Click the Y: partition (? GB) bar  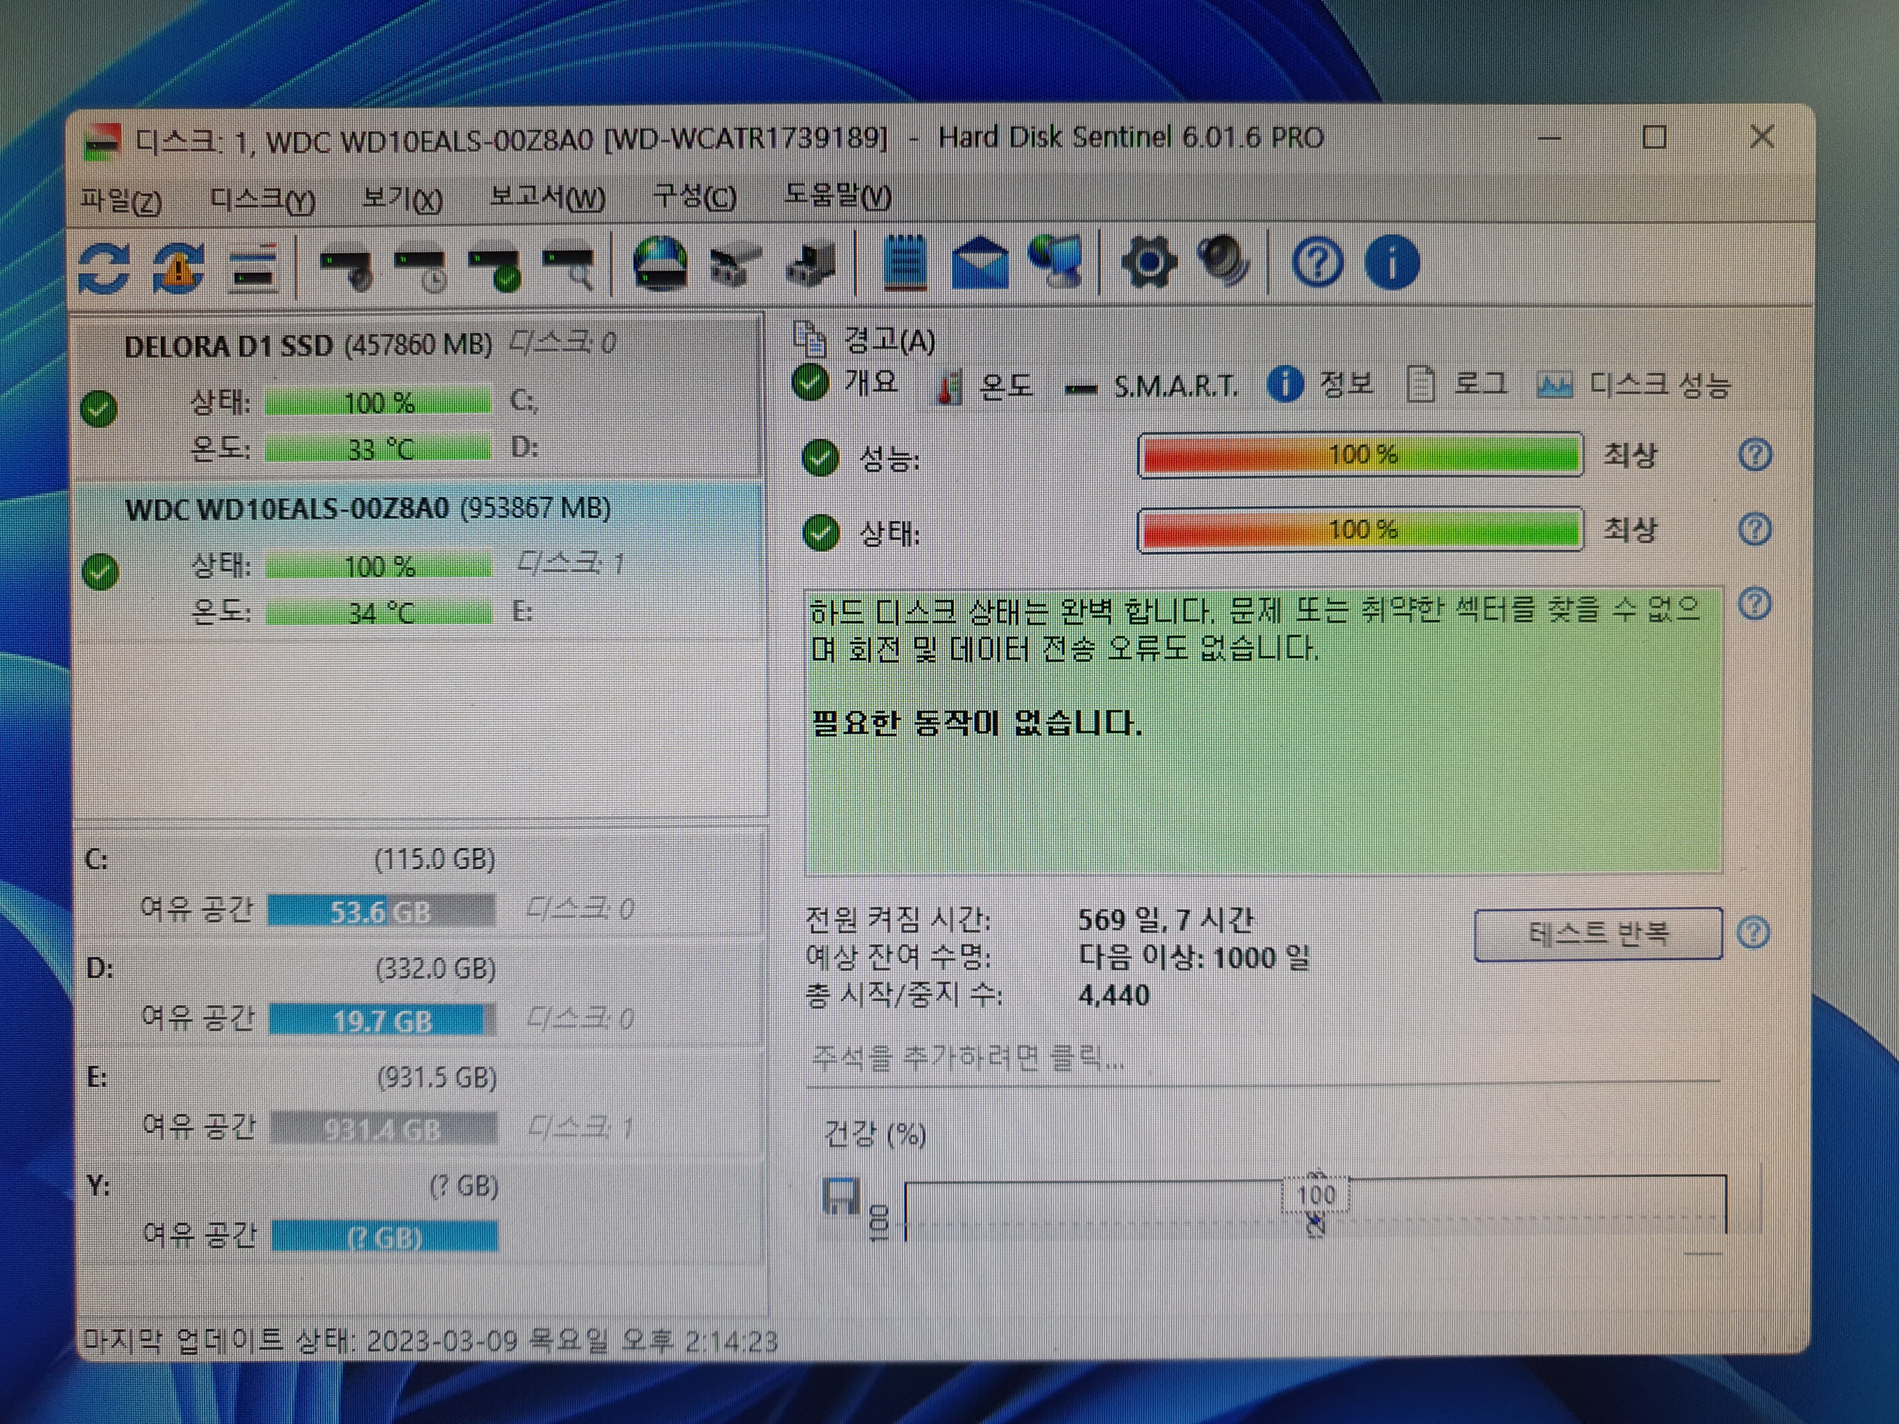385,1237
